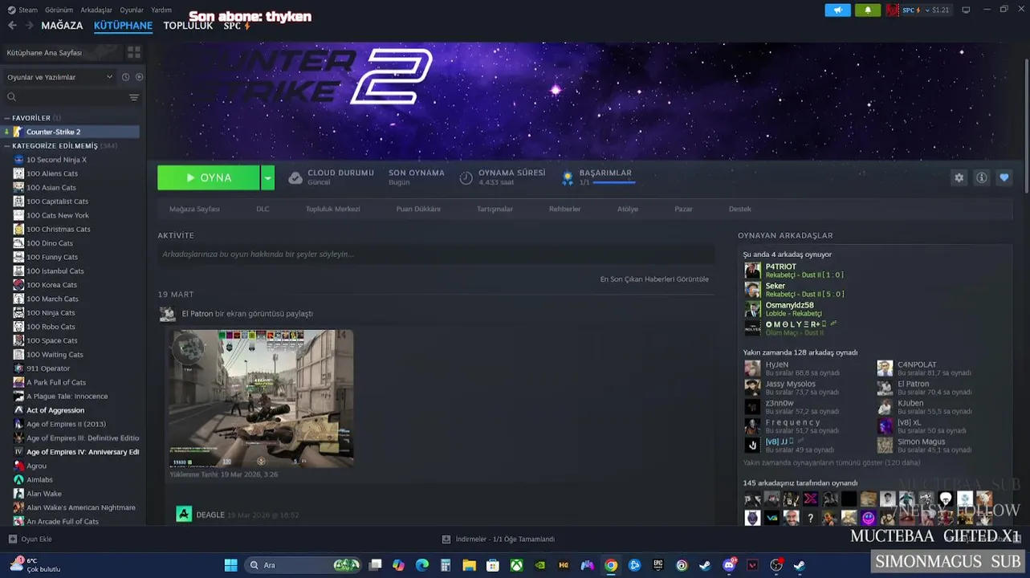
Task: Open the Steam menu
Action: tap(22, 10)
